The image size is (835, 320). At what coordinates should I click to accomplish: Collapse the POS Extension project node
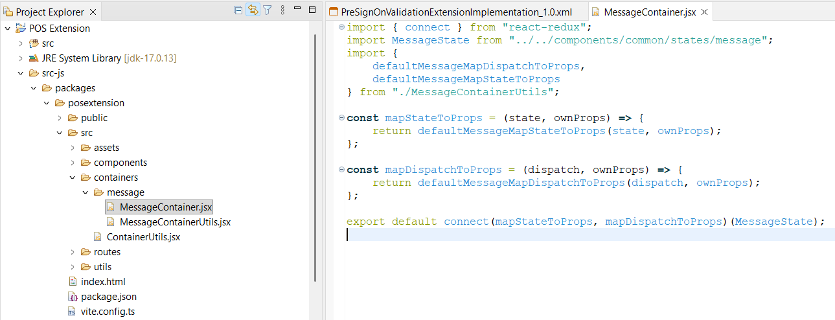pyautogui.click(x=7, y=29)
